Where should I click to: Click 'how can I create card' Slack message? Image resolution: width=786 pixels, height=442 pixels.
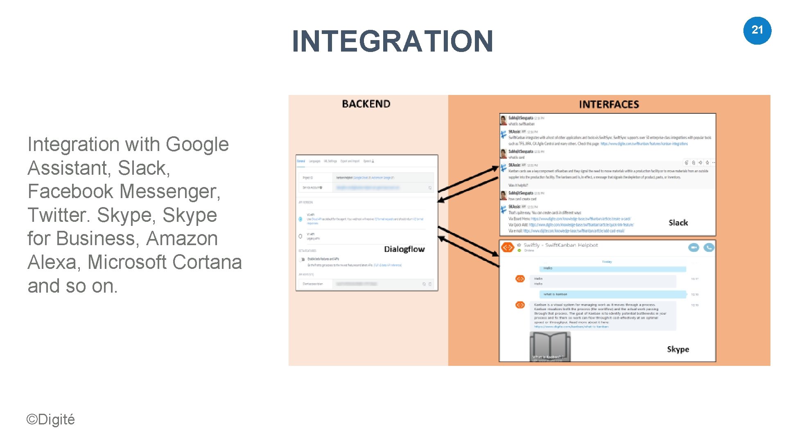click(x=522, y=199)
